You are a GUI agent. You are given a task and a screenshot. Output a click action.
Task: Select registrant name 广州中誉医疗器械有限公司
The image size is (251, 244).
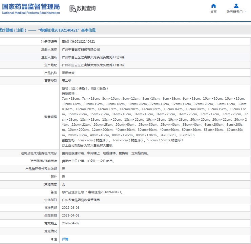coord(81,49)
